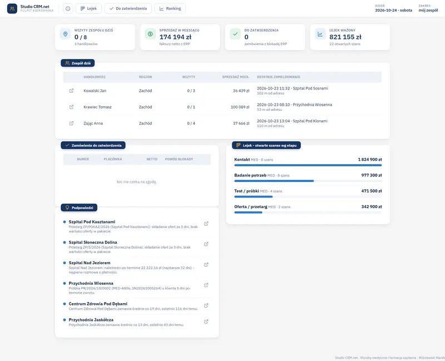Open Szpital Pod Kasztanami hint link icon

click(x=206, y=224)
